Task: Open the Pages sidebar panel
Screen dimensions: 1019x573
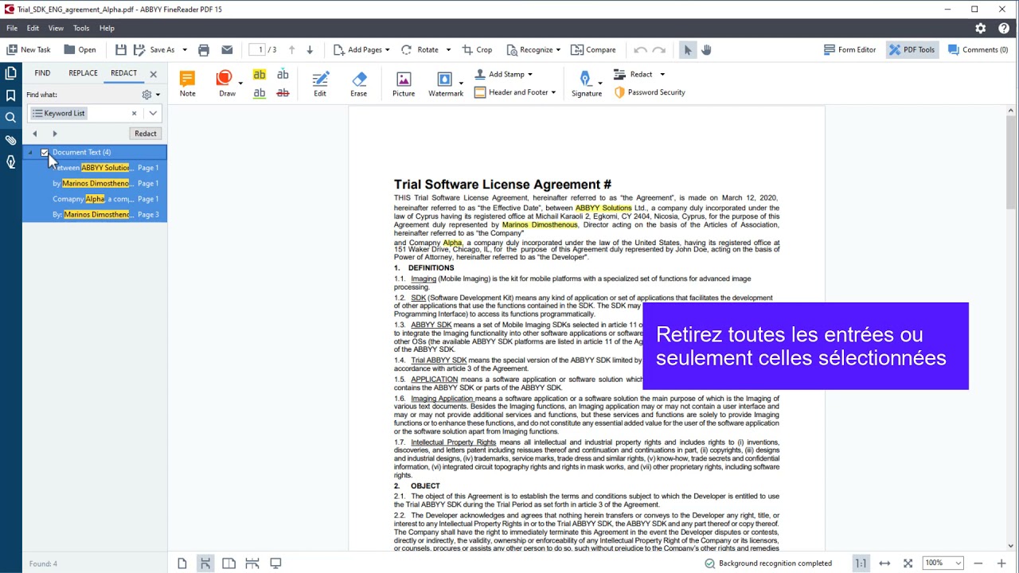Action: (10, 73)
